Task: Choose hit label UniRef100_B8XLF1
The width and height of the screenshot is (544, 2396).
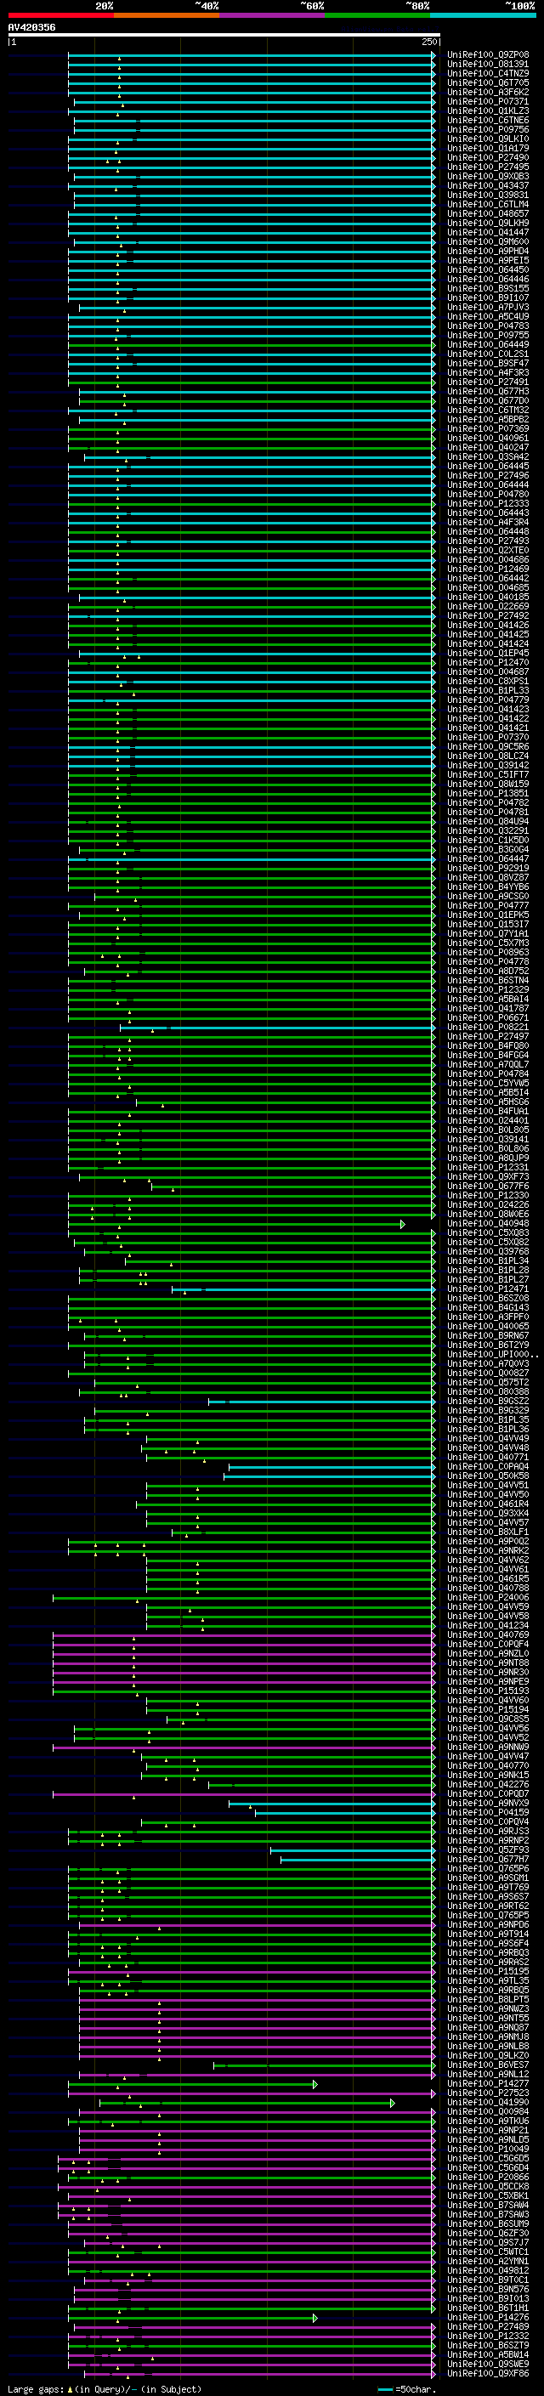Action: [x=488, y=1532]
